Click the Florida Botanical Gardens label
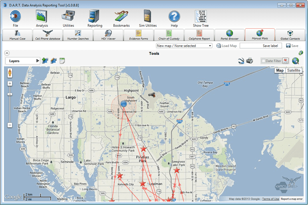Image resolution: width=308 pixels, height=205 pixels. pos(53,129)
